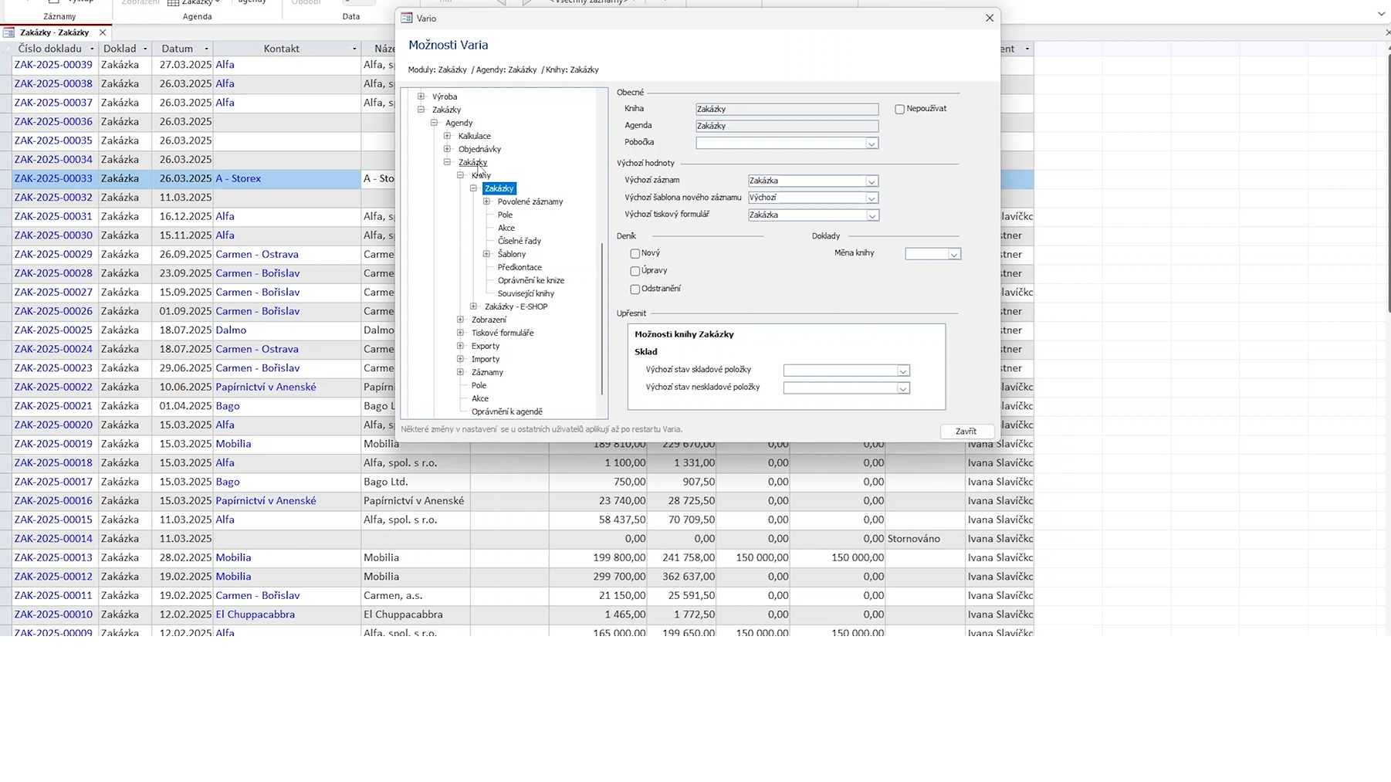This screenshot has height=782, width=1391.
Task: Close the Zakázky - Zakázky document tab
Action: tap(103, 32)
